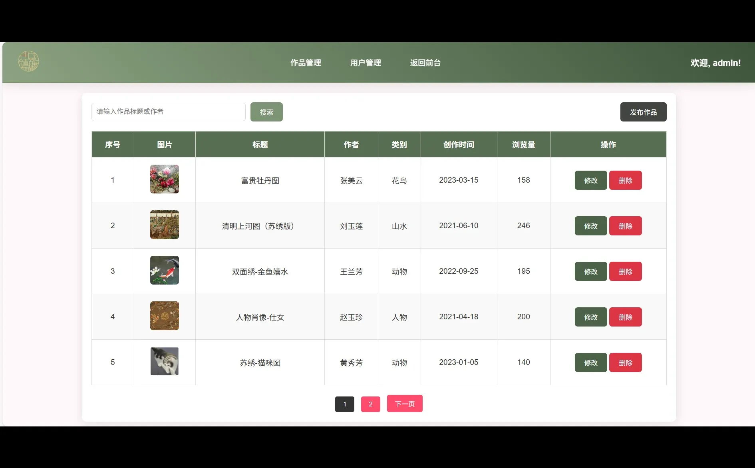View the 双面绣-金鱼嬉水 thumbnail
The height and width of the screenshot is (468, 755).
pos(164,270)
